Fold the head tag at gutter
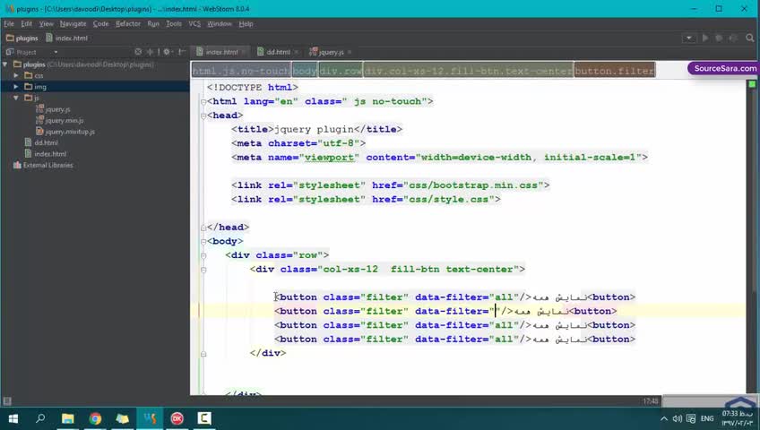The image size is (760, 430). click(x=203, y=116)
